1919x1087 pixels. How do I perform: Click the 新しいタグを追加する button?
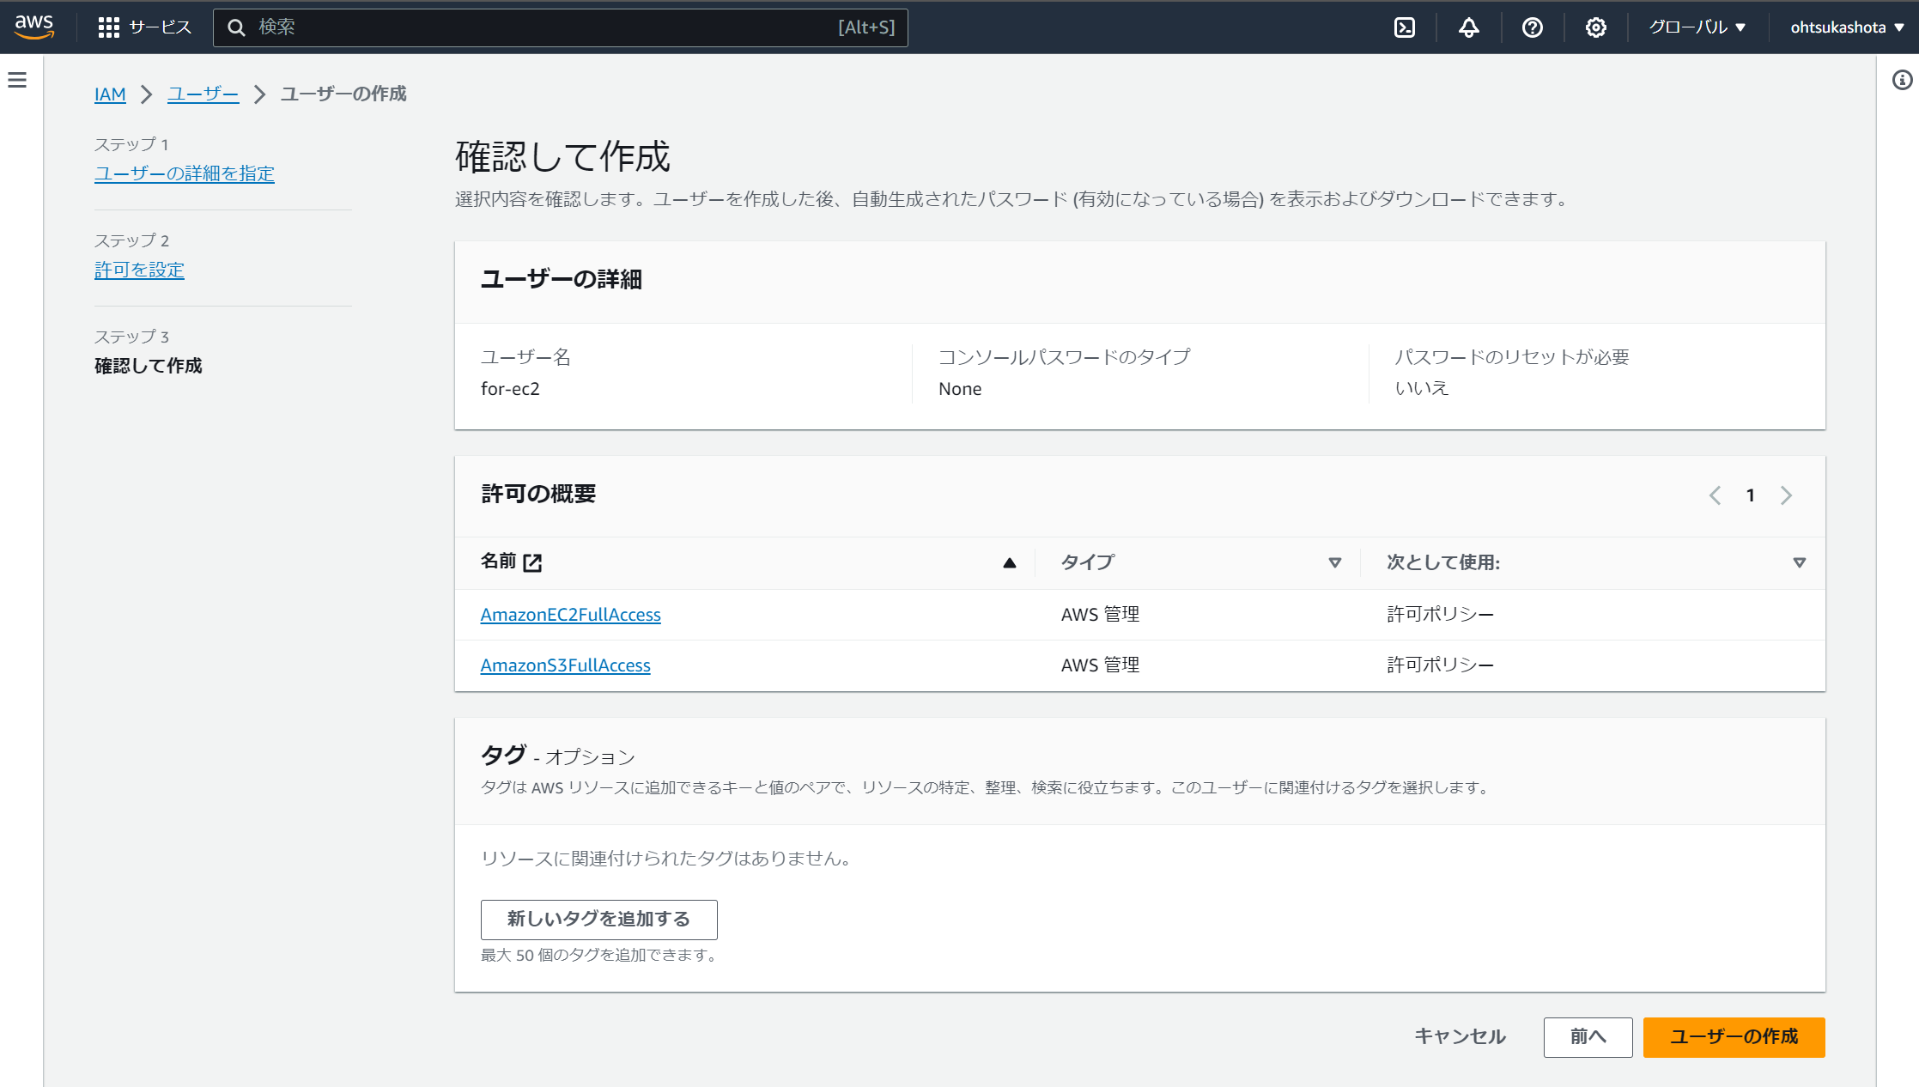coord(598,919)
